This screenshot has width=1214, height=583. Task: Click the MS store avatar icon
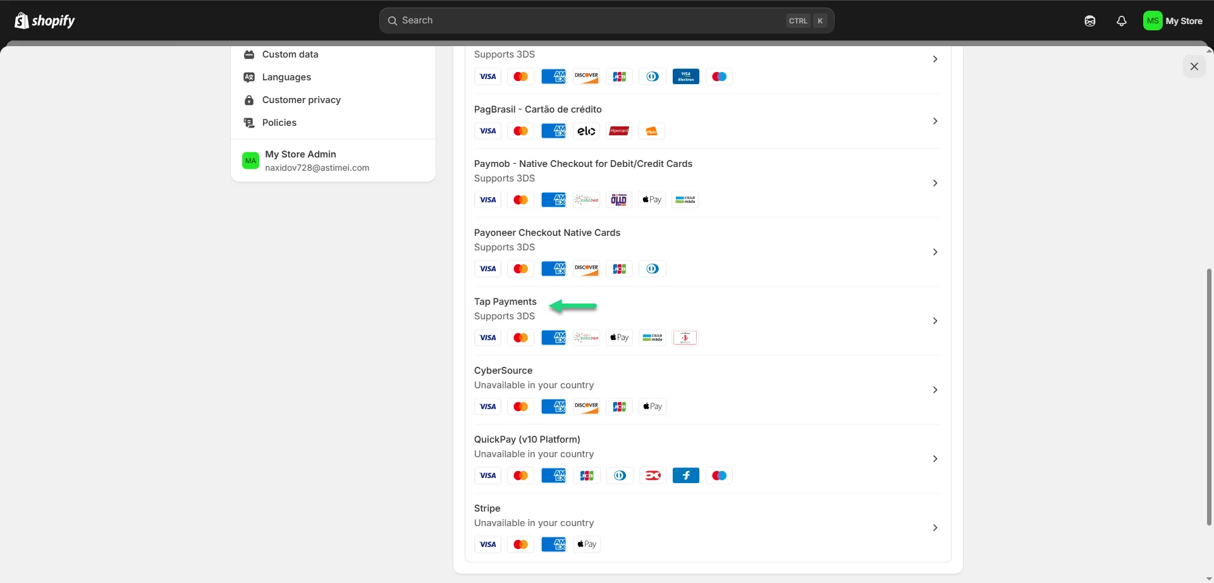click(1153, 21)
